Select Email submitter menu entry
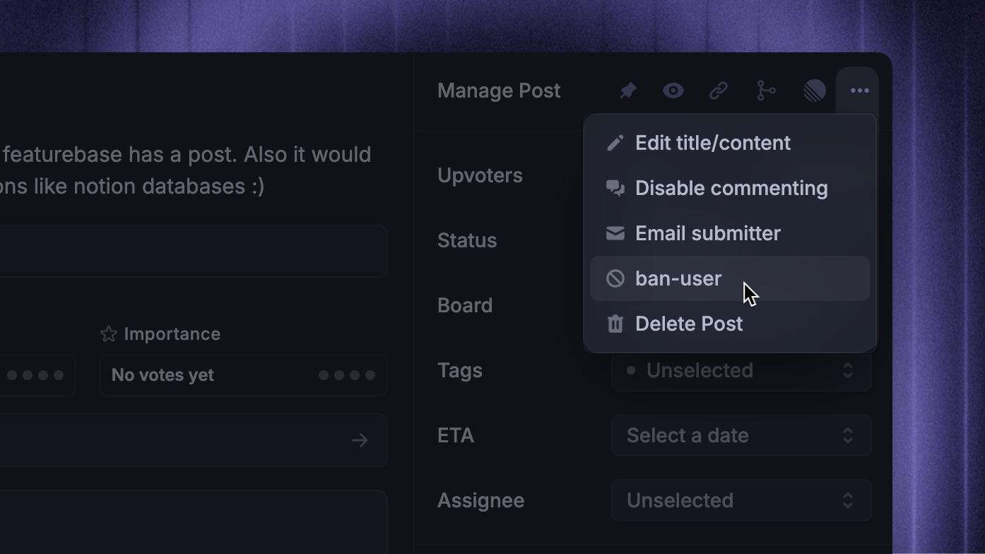985x554 pixels. pyautogui.click(x=730, y=233)
